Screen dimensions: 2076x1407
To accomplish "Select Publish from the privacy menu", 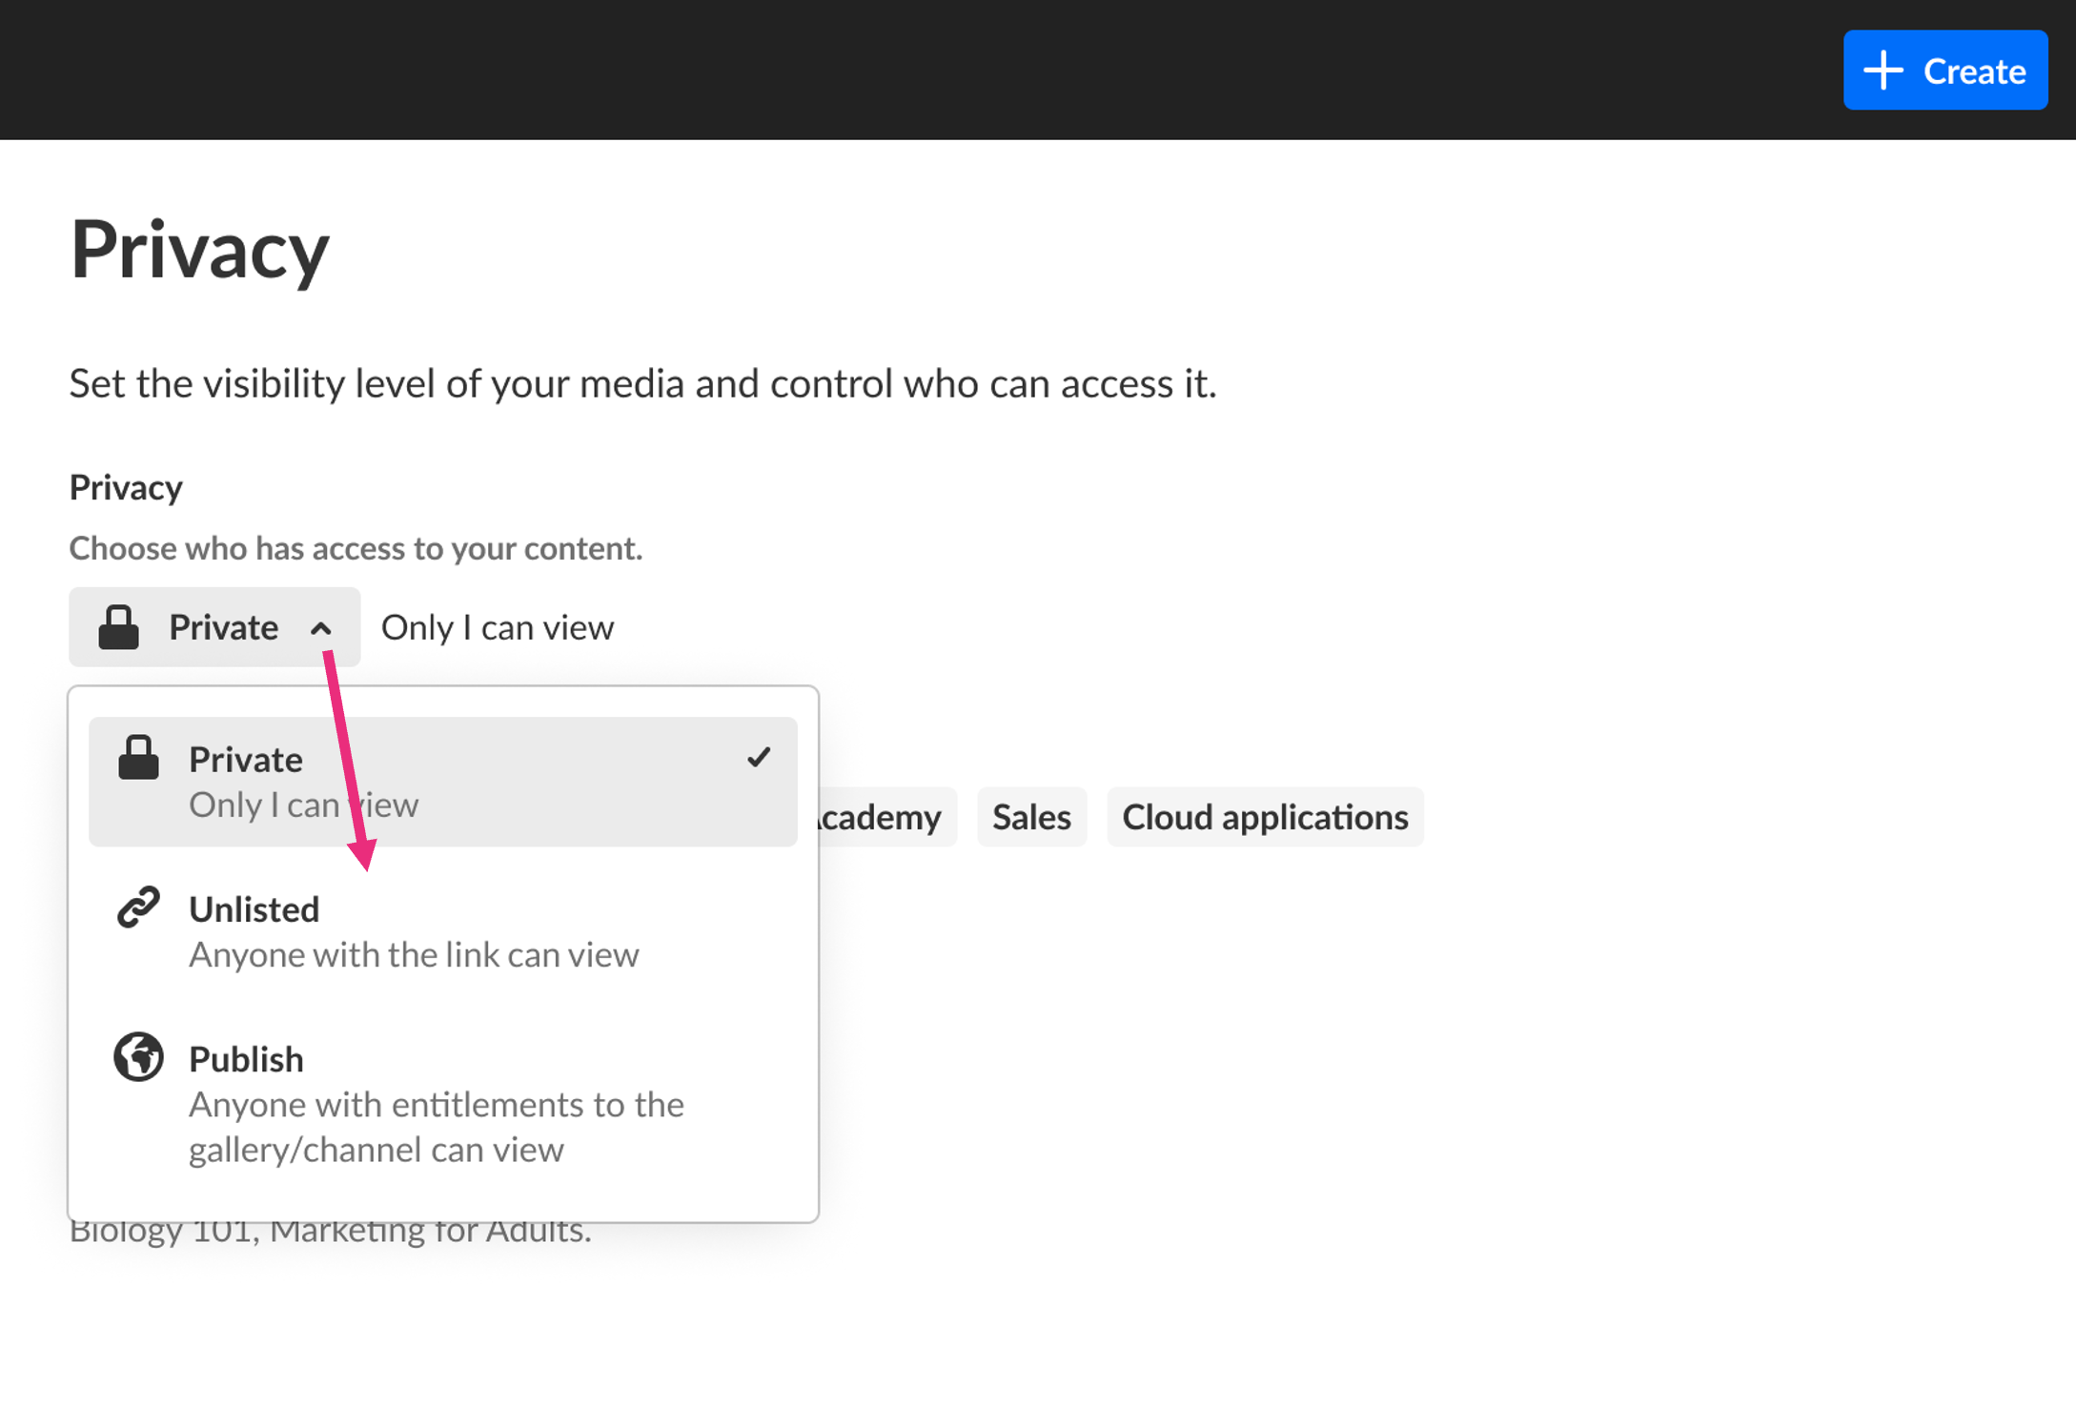I will point(247,1059).
